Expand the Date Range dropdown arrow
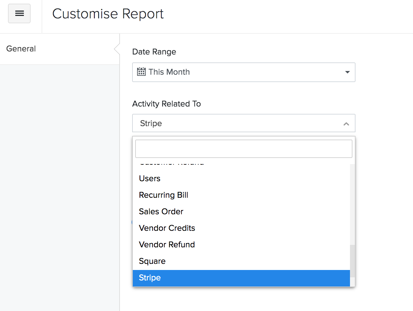The width and height of the screenshot is (413, 311). click(347, 72)
